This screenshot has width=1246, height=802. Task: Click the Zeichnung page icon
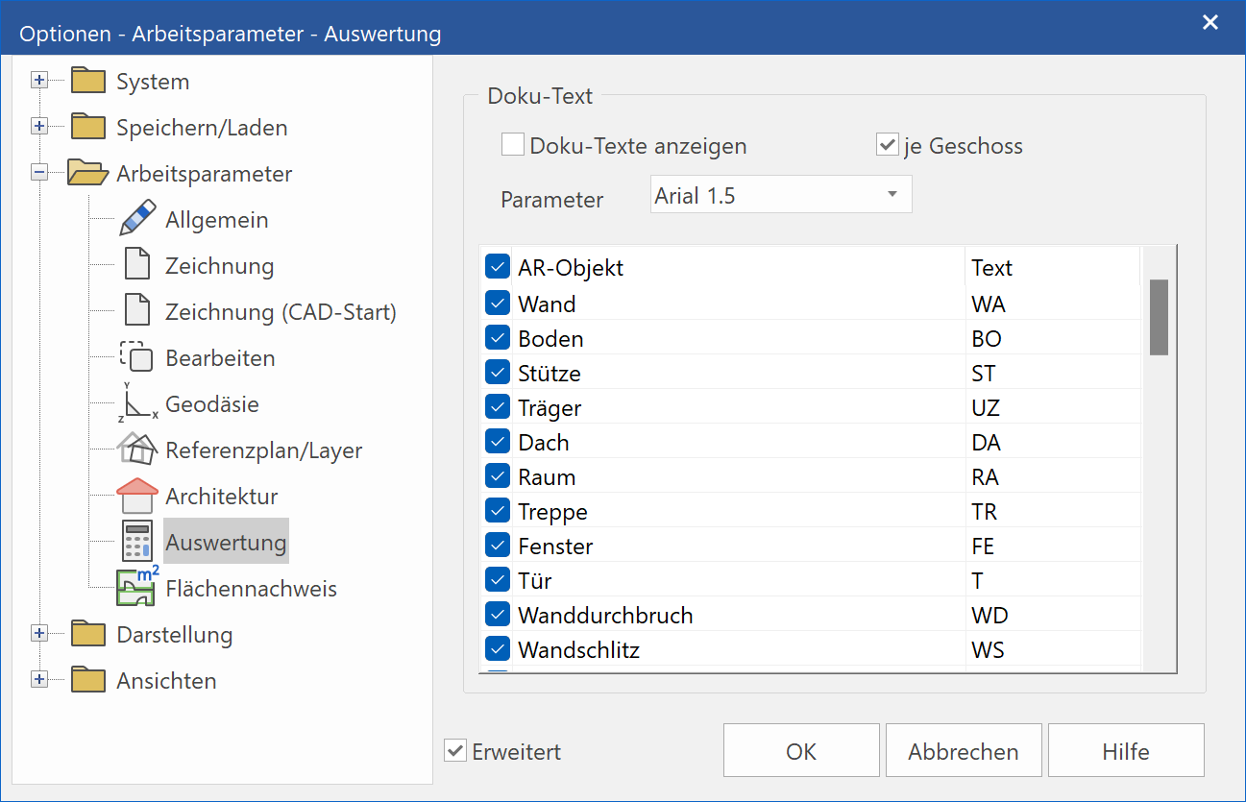(138, 265)
